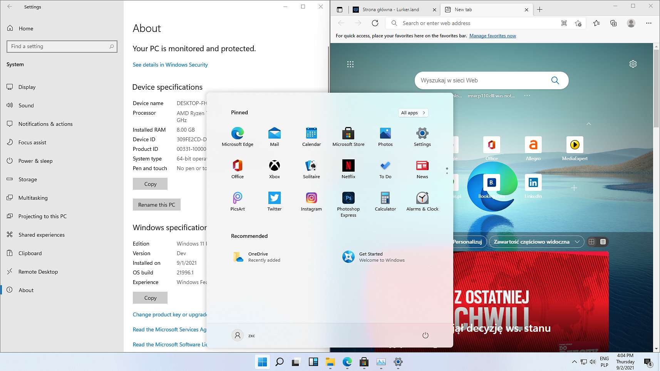Open Power & sleep settings

point(62,161)
